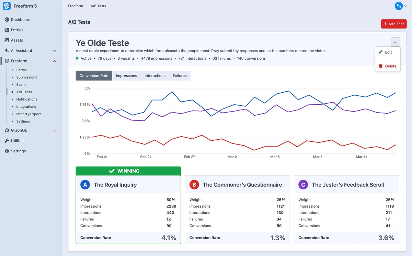Select A/B Tests in the sidebar
412x256 pixels.
click(x=24, y=92)
